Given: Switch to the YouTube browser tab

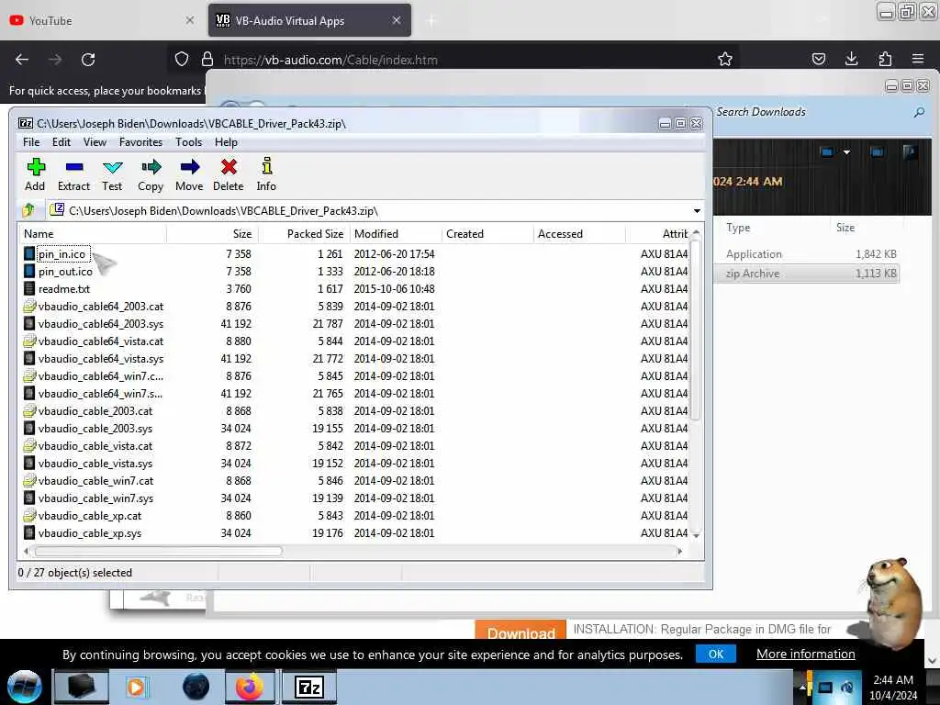Looking at the screenshot, I should pos(102,20).
